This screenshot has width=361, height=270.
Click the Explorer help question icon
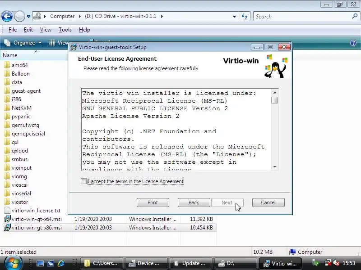point(353,43)
